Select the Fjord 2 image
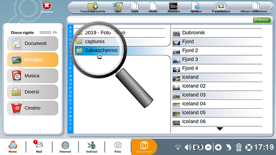 click(x=217, y=51)
